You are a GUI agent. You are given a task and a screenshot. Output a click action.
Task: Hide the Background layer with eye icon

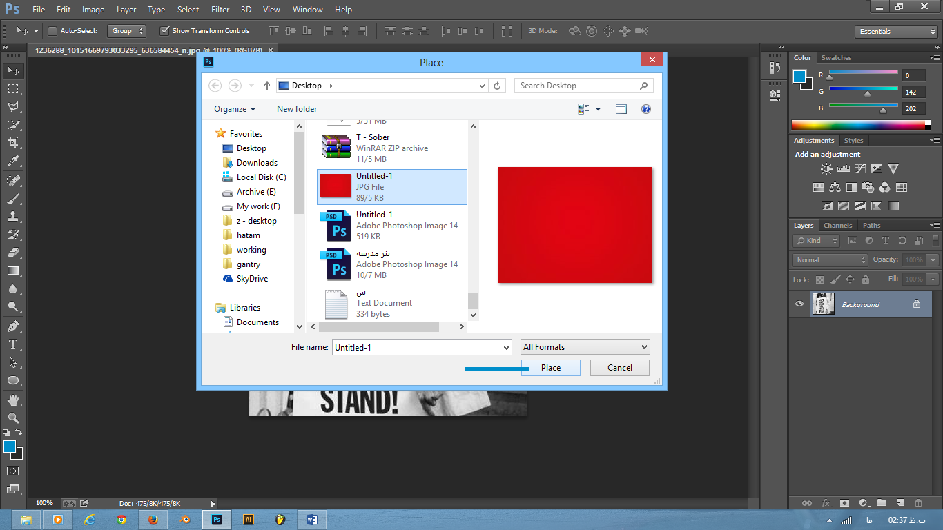click(799, 304)
